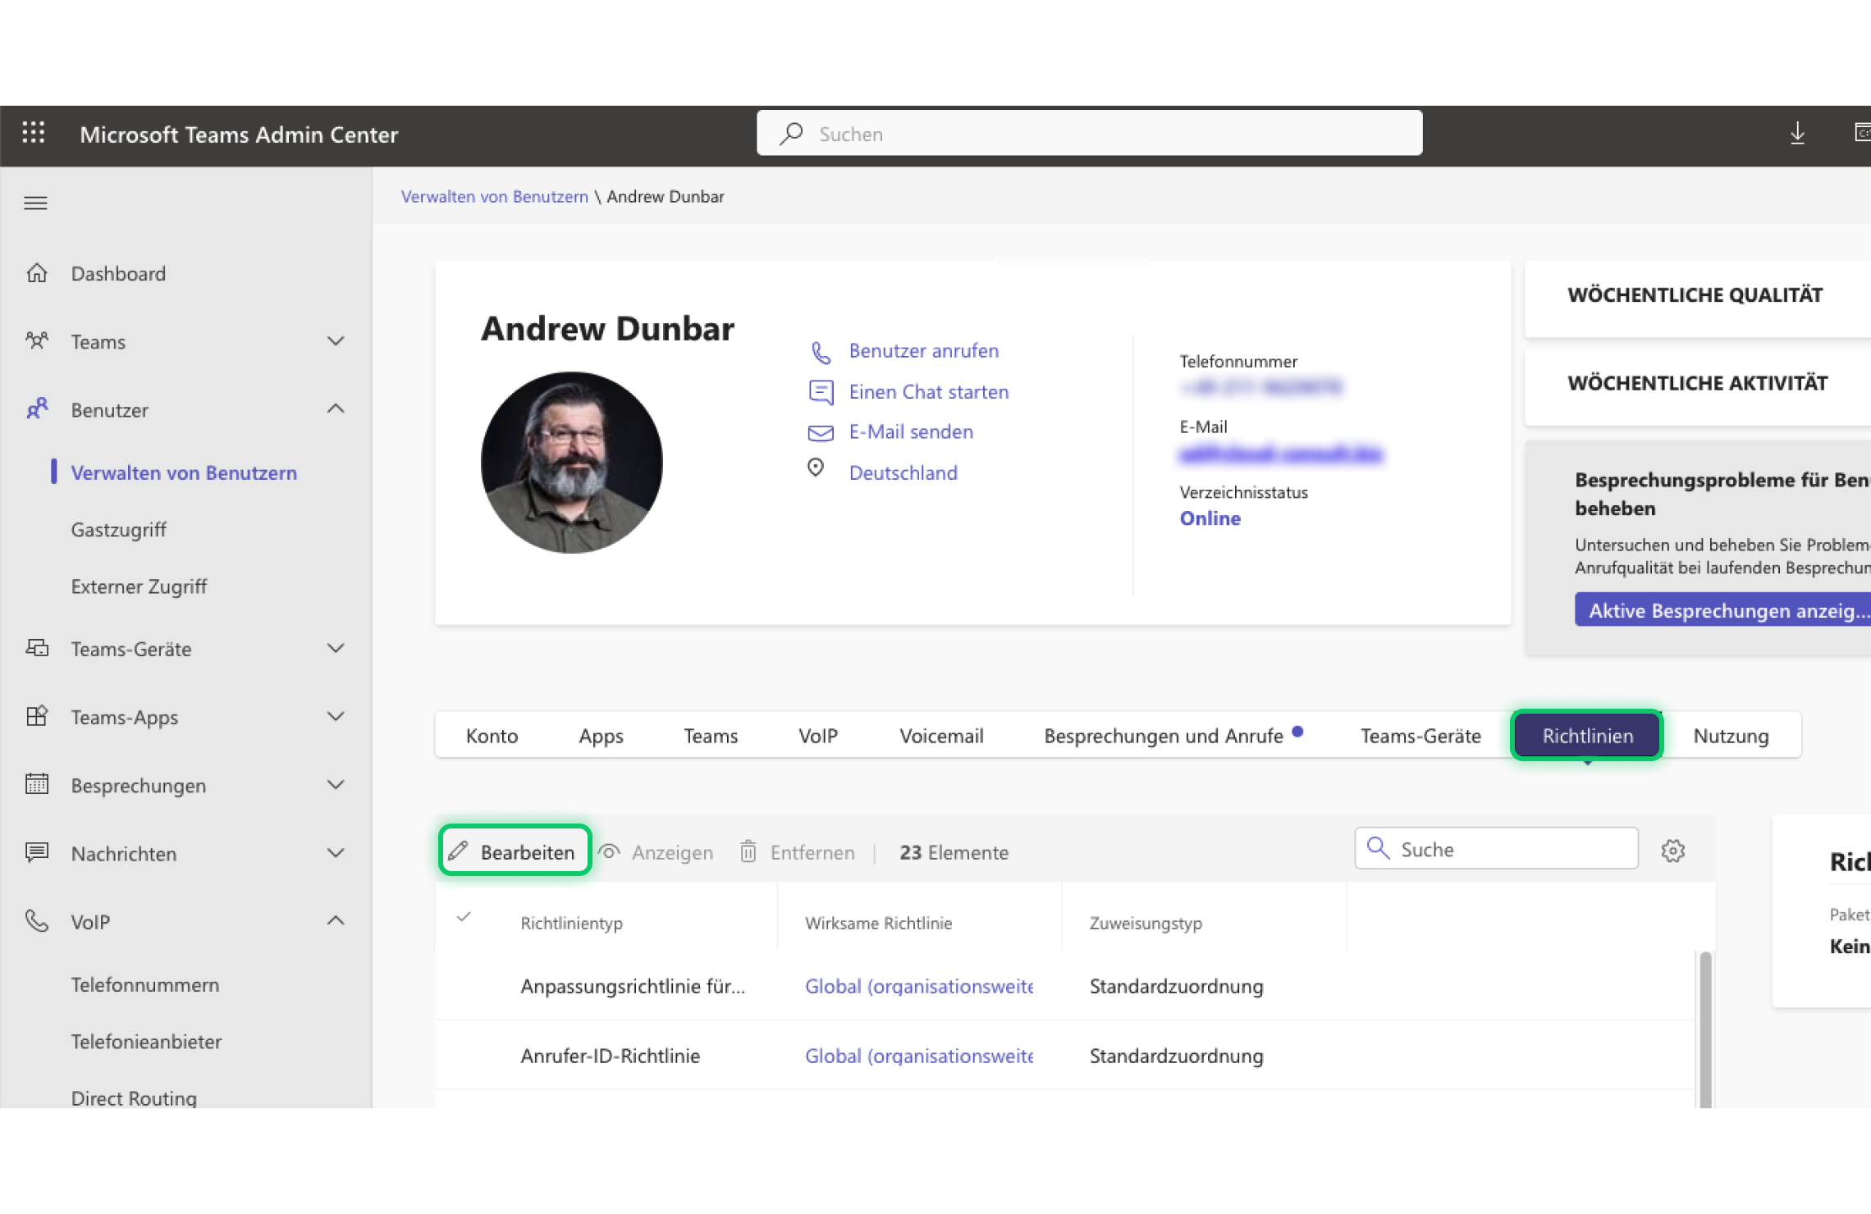This screenshot has width=1871, height=1214.
Task: Click the Aktive Besprechungen anzeigen button
Action: tap(1722, 610)
